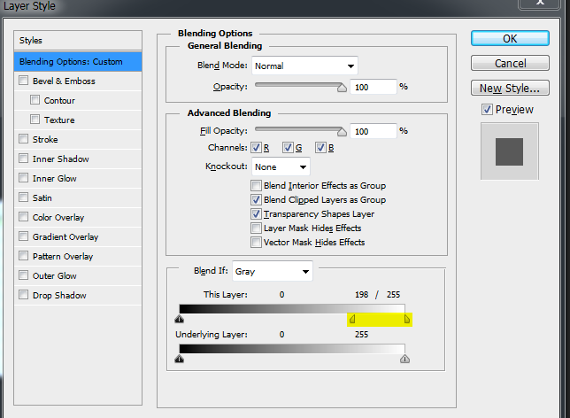Click Underlying Layer white point handle
The height and width of the screenshot is (418, 570).
[x=404, y=359]
